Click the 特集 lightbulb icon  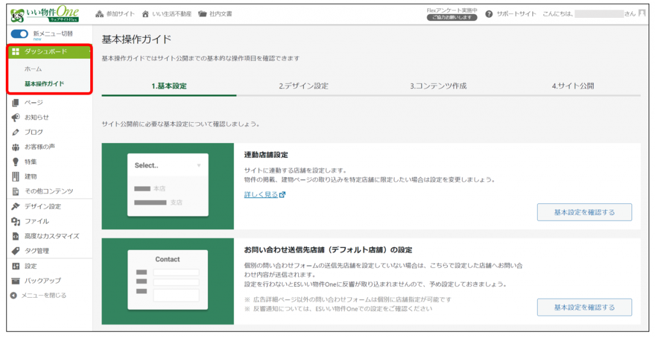point(16,162)
